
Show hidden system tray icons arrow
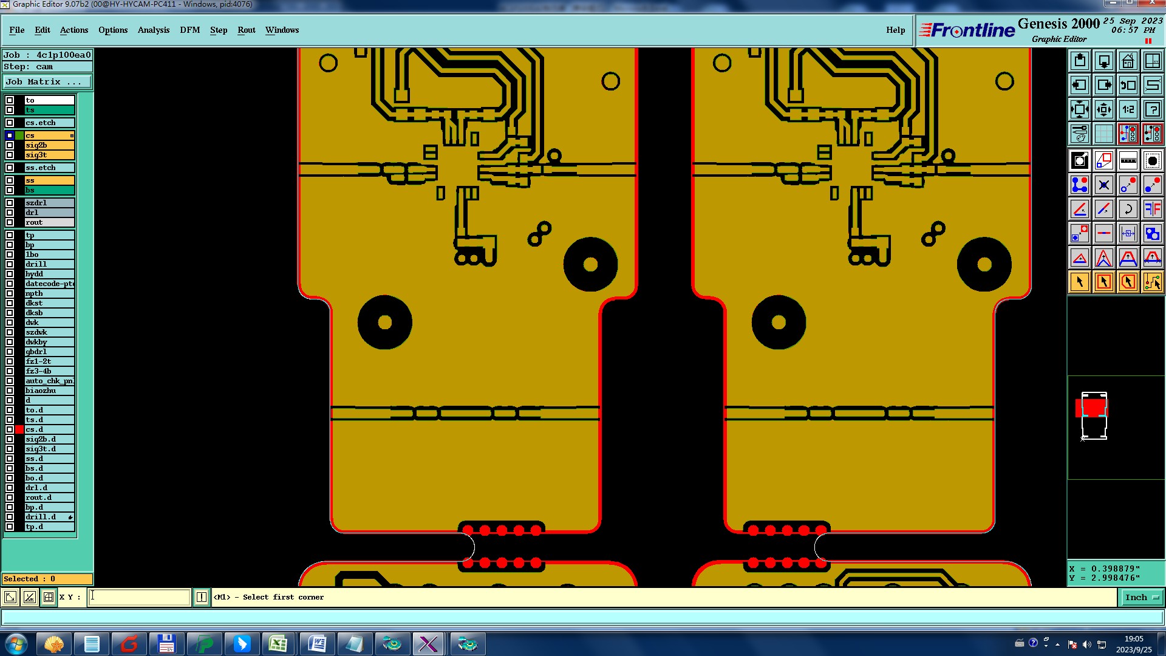(x=1057, y=644)
